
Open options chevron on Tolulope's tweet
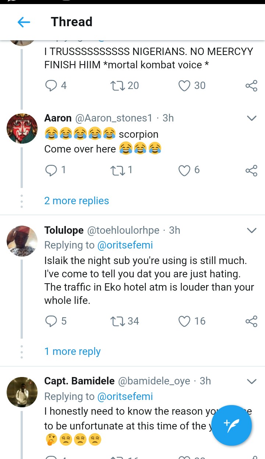tap(251, 230)
